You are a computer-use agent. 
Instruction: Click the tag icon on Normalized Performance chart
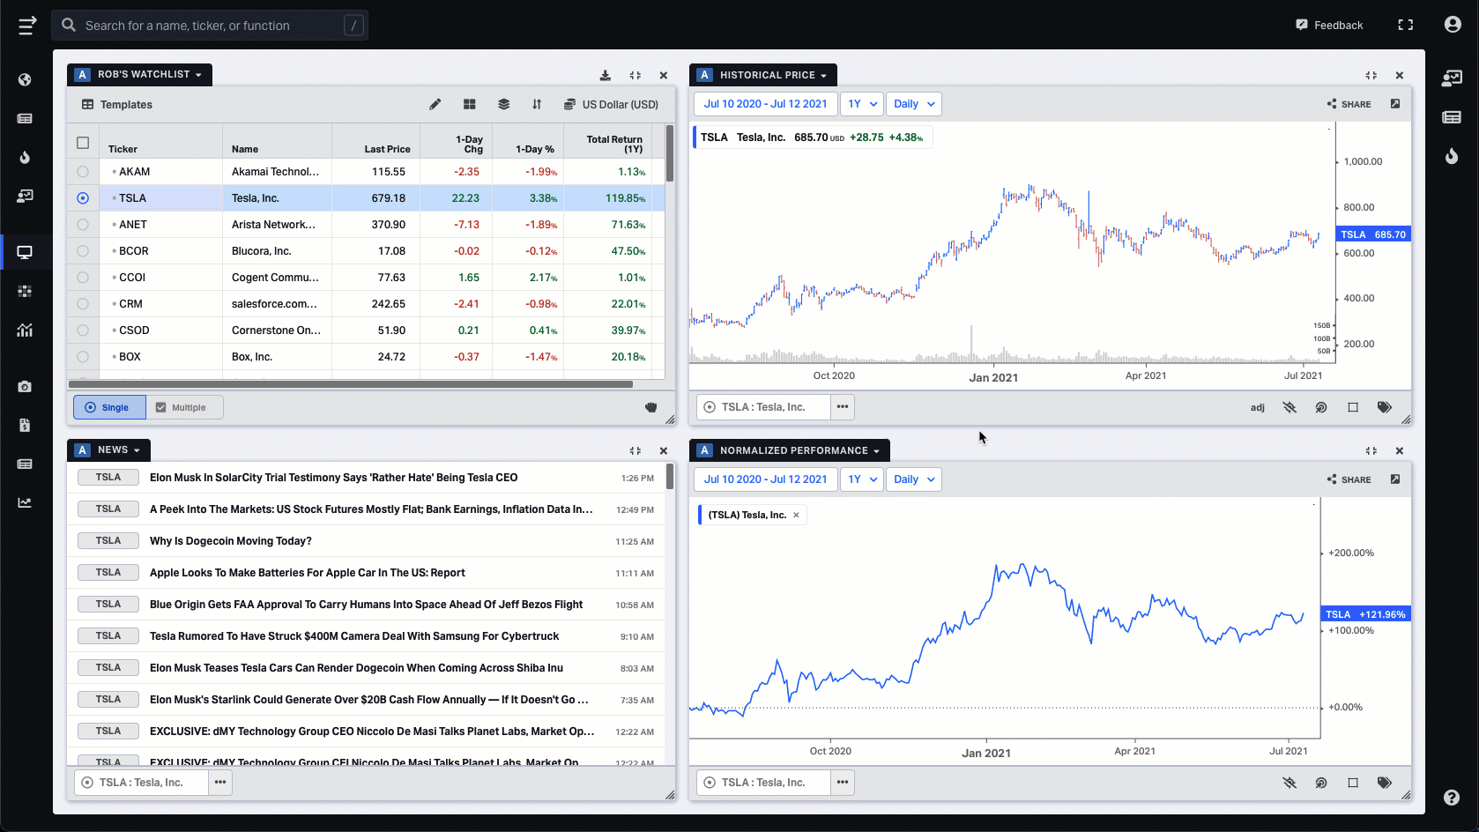(1385, 783)
